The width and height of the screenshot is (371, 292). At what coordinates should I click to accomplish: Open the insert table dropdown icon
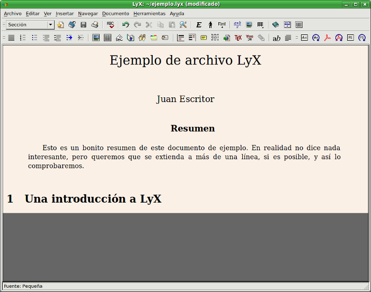pos(261,24)
